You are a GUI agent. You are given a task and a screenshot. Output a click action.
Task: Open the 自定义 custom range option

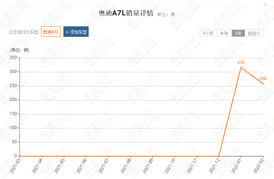[254, 33]
